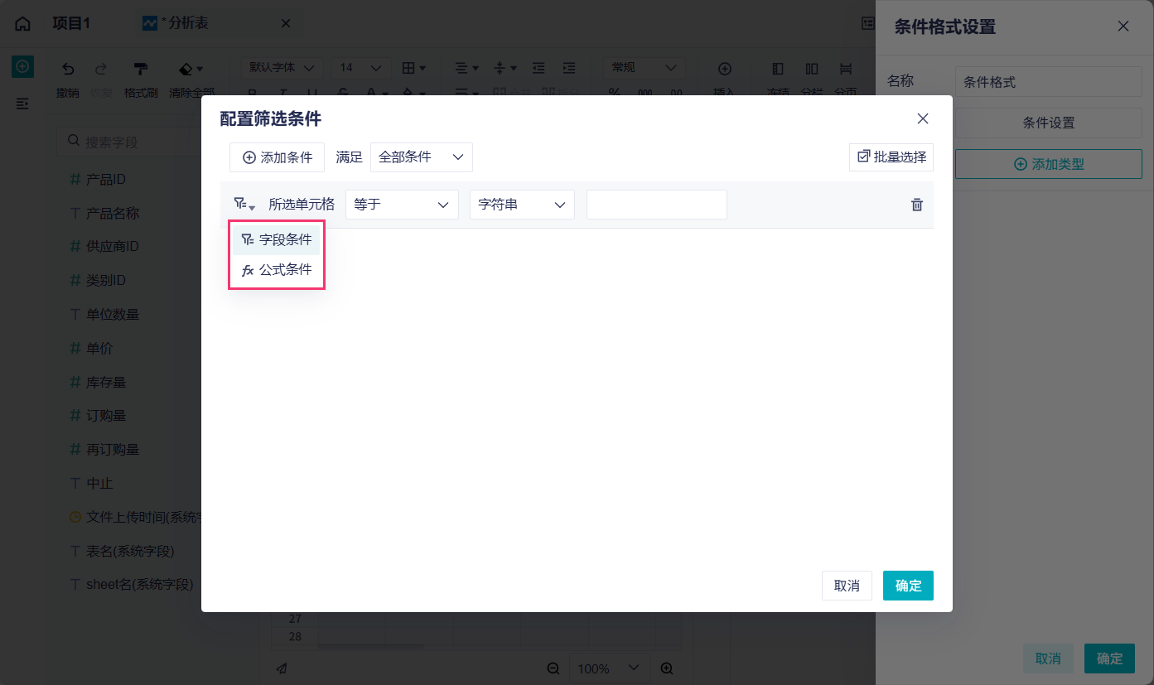
Task: Click the 添加条件 button
Action: coord(277,157)
